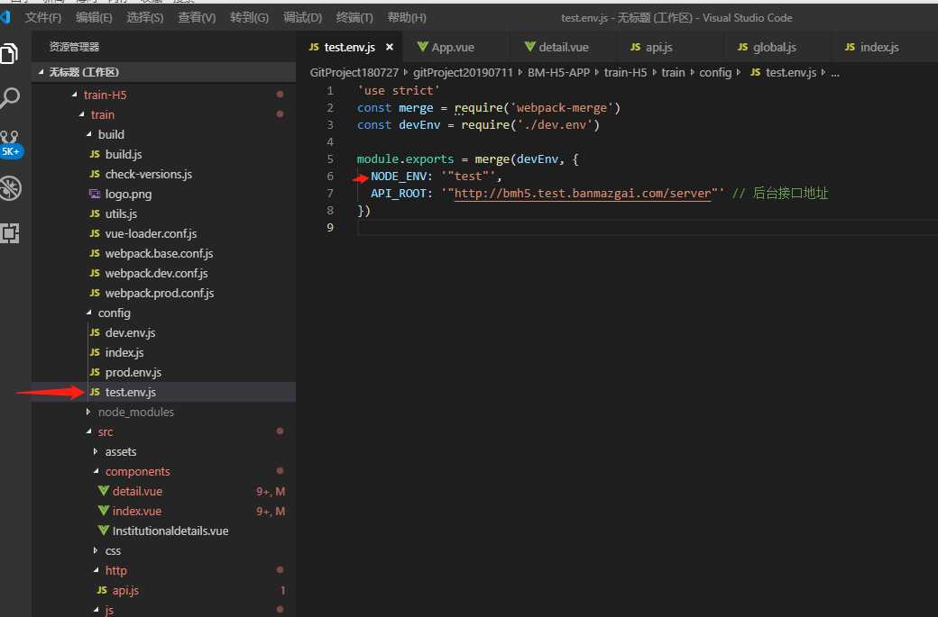Viewport: 938px width, 617px height.
Task: Collapse the config folder
Action: [x=163, y=313]
